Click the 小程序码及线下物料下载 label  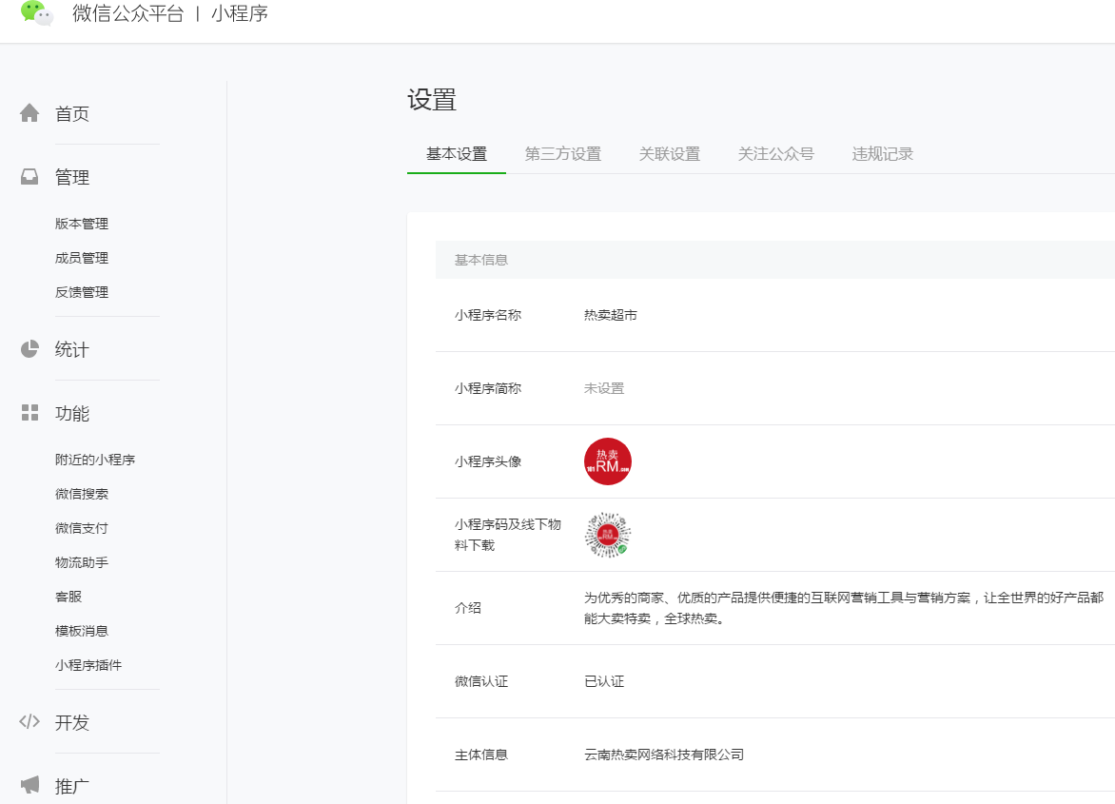[508, 534]
